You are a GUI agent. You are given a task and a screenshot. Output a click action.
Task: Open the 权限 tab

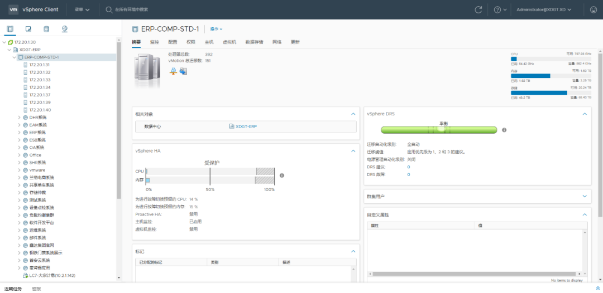click(191, 42)
